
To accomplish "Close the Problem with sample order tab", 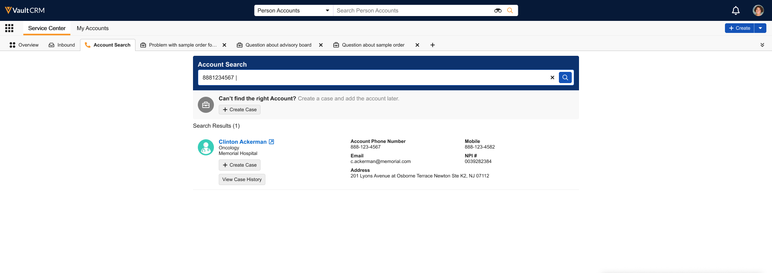I will [224, 45].
